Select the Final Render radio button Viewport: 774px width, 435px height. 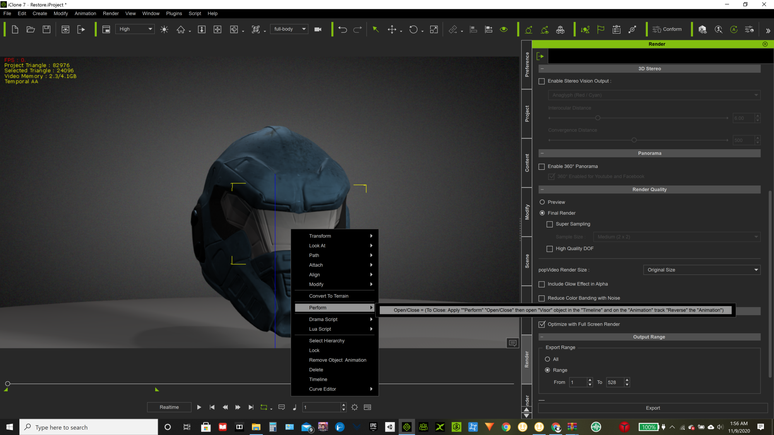click(542, 213)
